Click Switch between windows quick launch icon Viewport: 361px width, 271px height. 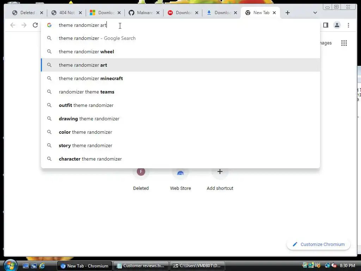pos(34,266)
